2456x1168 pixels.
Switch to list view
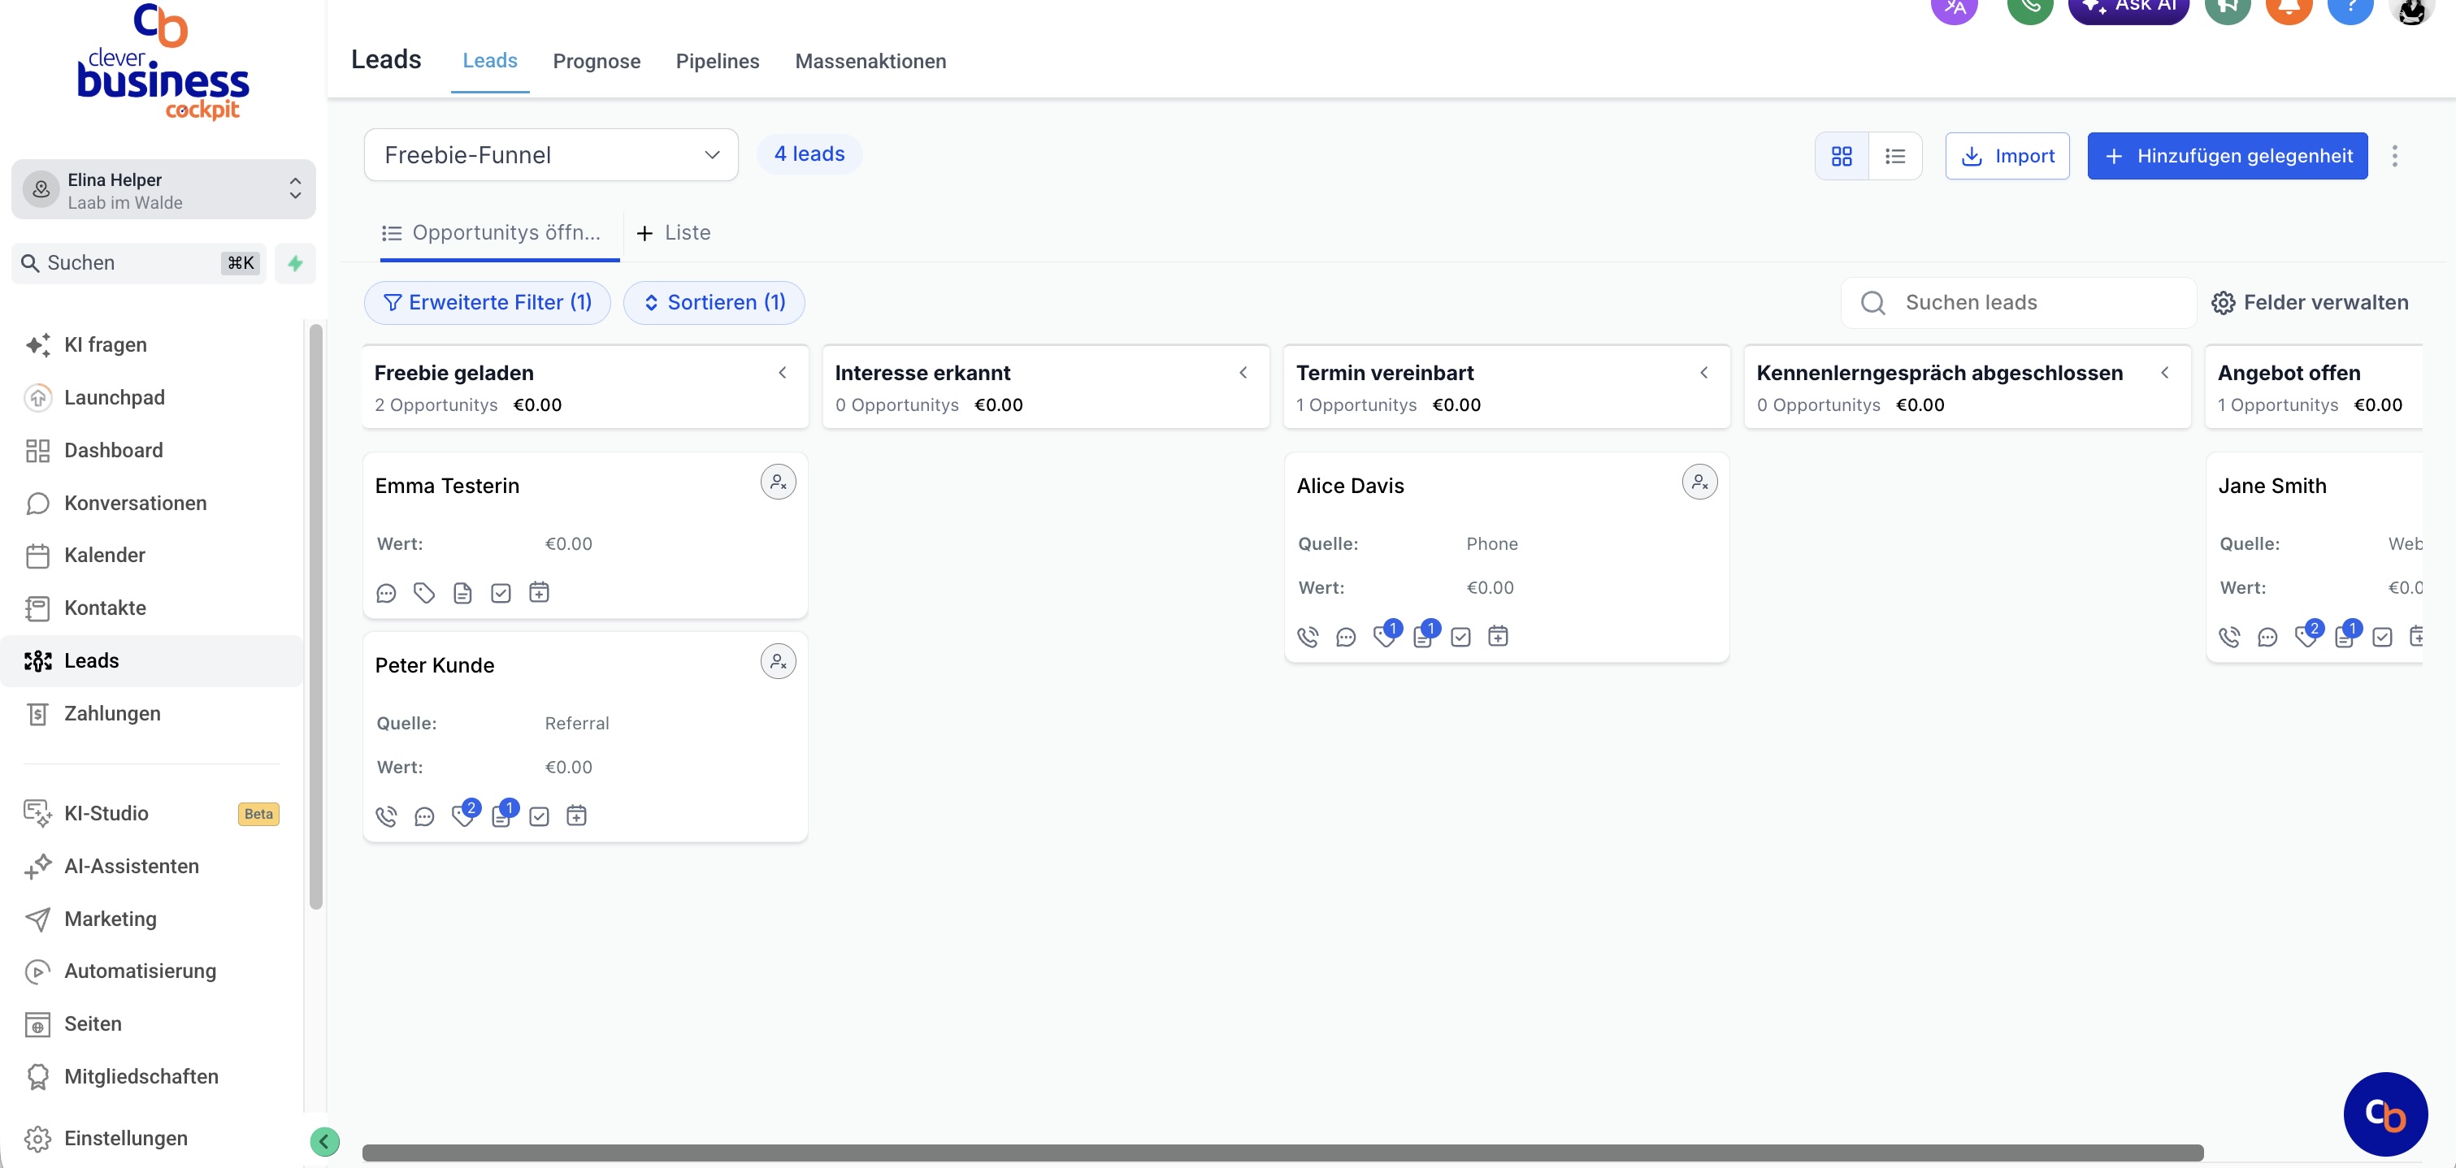pos(1895,156)
